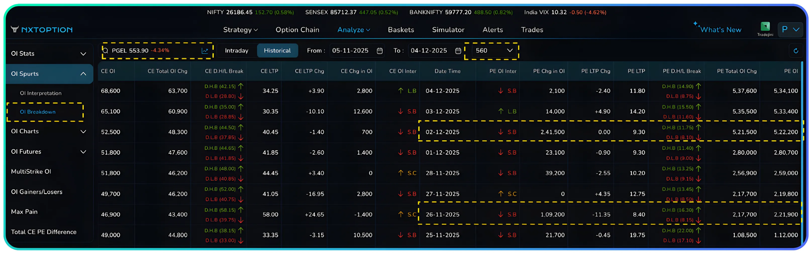Open the Analyze menu
The height and width of the screenshot is (253, 811).
353,30
